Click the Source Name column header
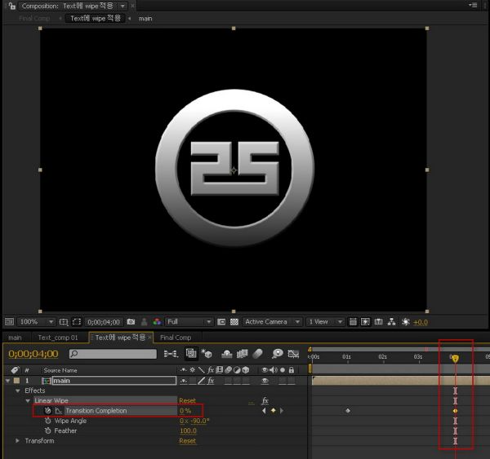This screenshot has width=490, height=459. coord(60,370)
